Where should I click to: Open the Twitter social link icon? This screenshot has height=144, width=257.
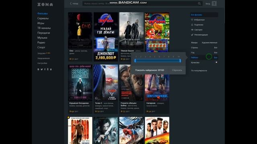42,69
